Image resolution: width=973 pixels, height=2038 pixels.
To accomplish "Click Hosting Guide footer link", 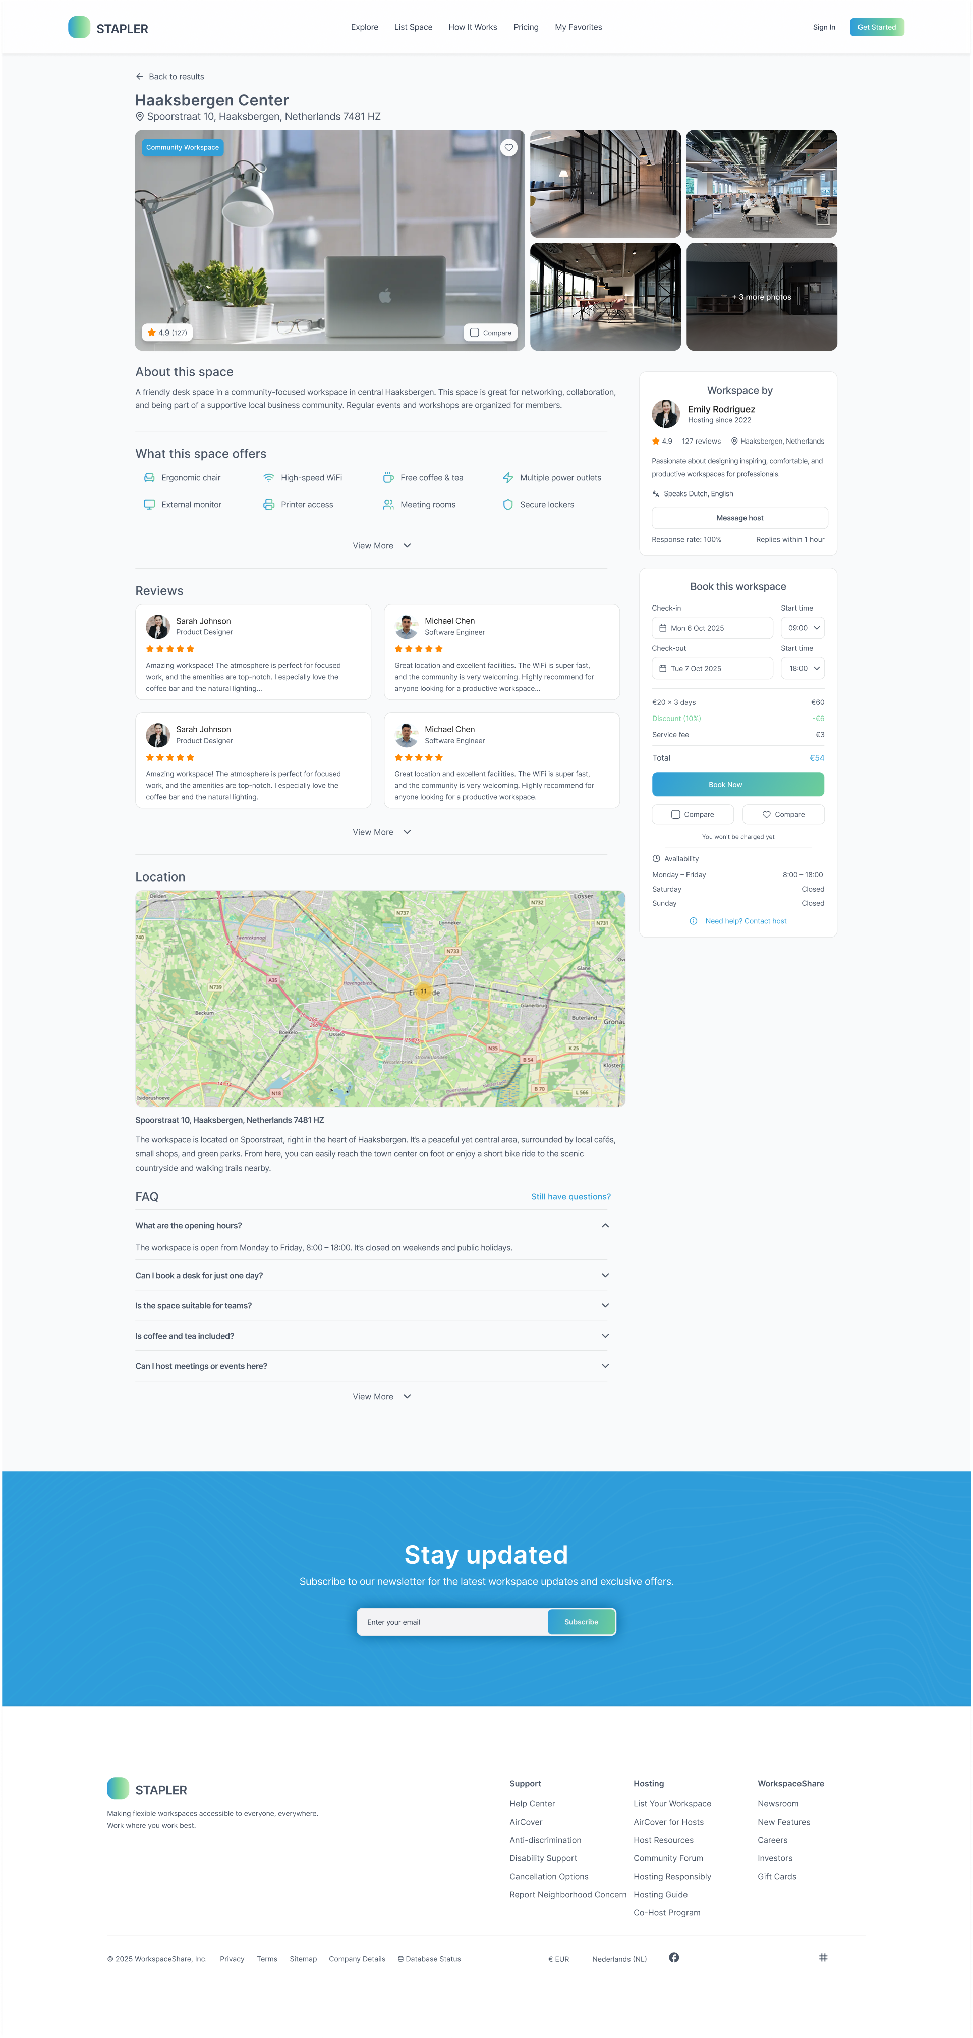I will [661, 1896].
